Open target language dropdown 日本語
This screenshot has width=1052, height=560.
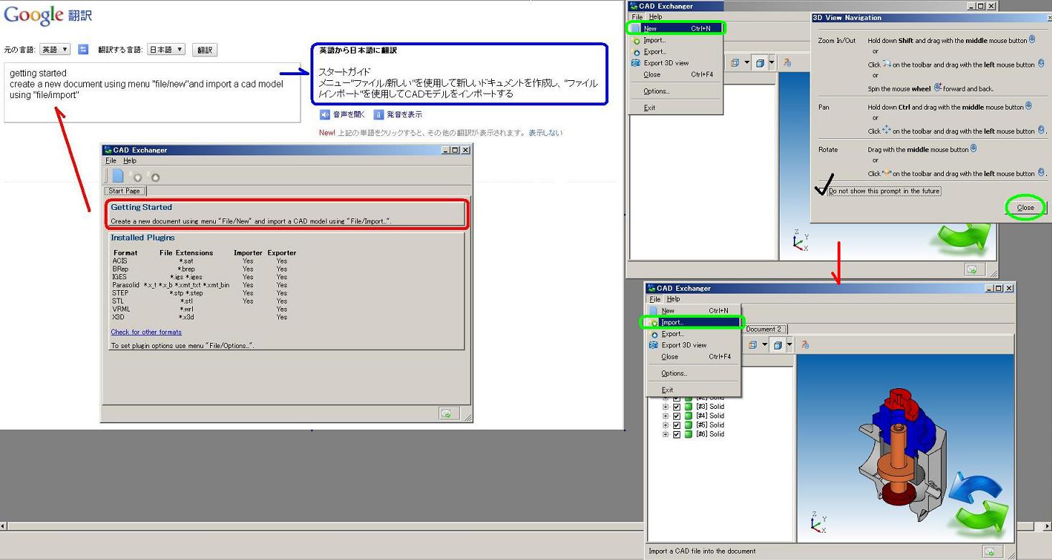click(x=166, y=49)
